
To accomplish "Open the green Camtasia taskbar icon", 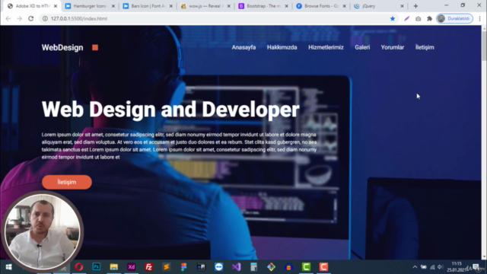I will [306, 267].
